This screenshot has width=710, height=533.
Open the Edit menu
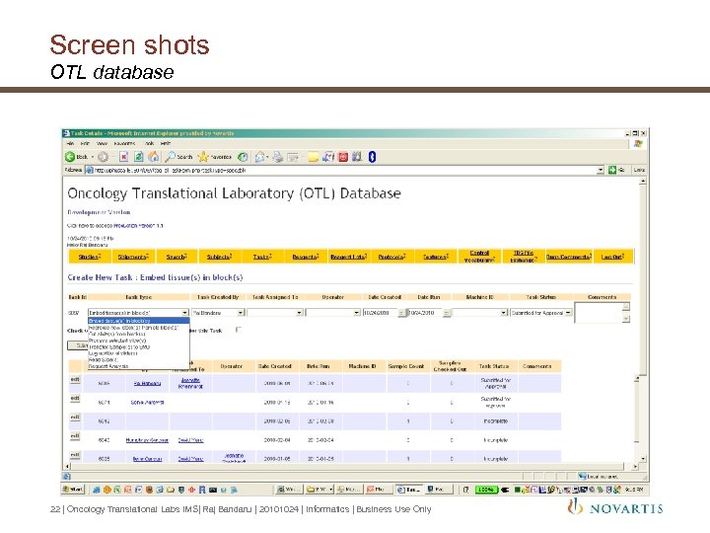click(x=85, y=143)
